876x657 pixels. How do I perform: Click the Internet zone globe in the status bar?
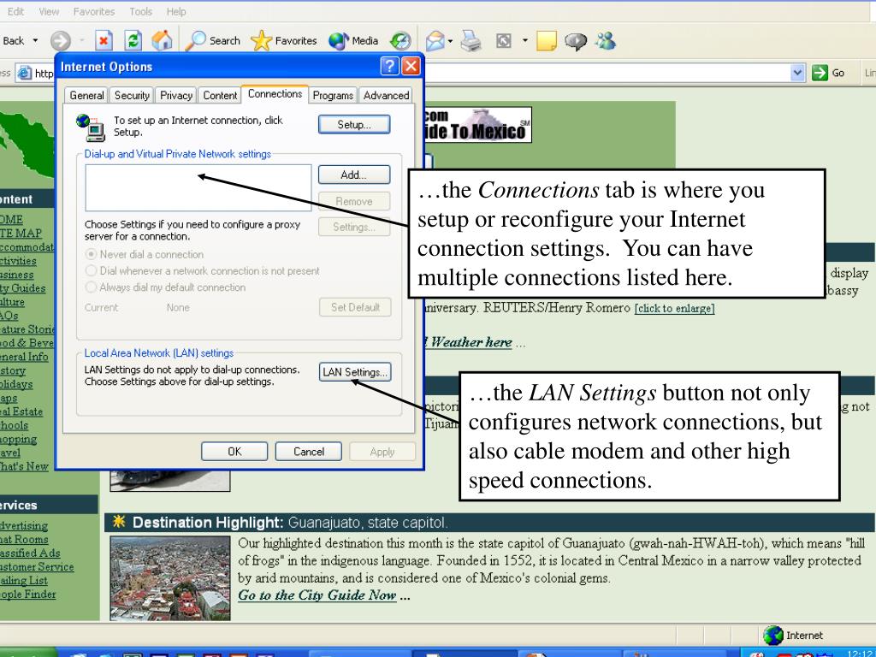click(773, 636)
